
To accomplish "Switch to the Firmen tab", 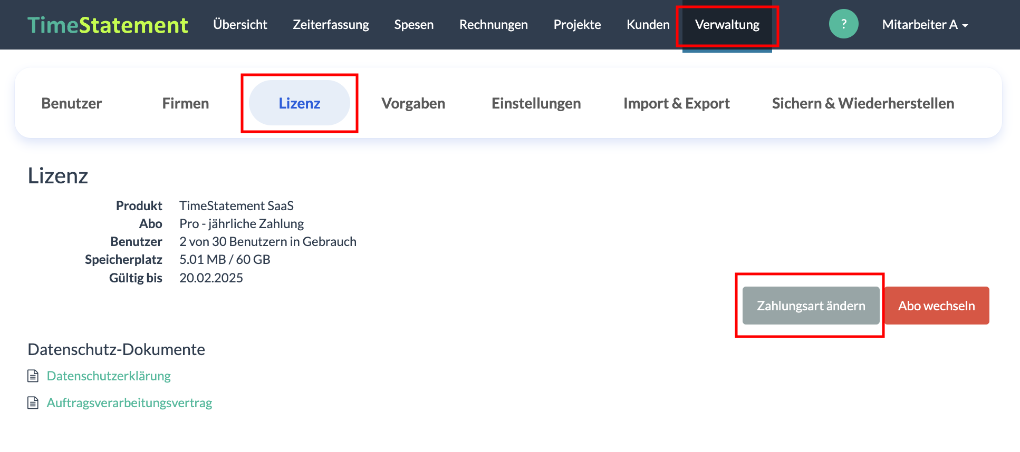I will [x=186, y=103].
